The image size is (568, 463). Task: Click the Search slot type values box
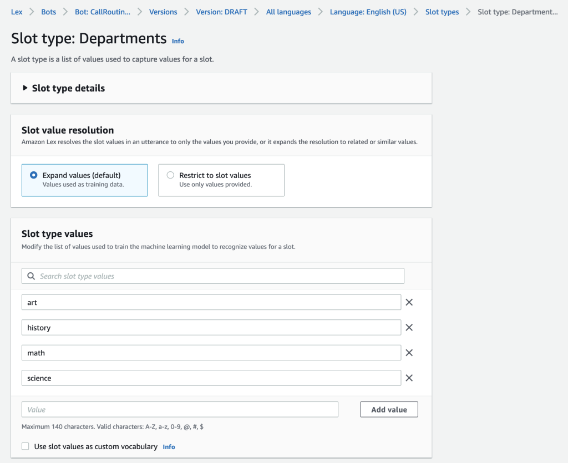[x=212, y=276]
